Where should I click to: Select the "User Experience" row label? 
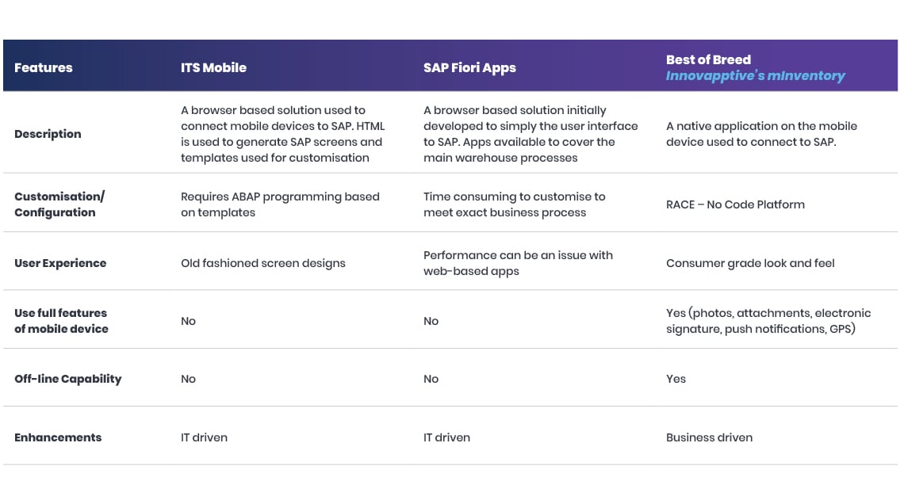click(60, 263)
